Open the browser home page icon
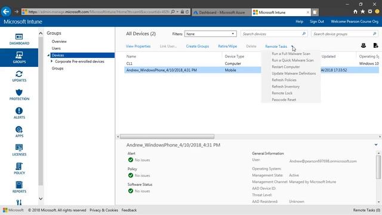The width and height of the screenshot is (382, 215). (x=355, y=11)
